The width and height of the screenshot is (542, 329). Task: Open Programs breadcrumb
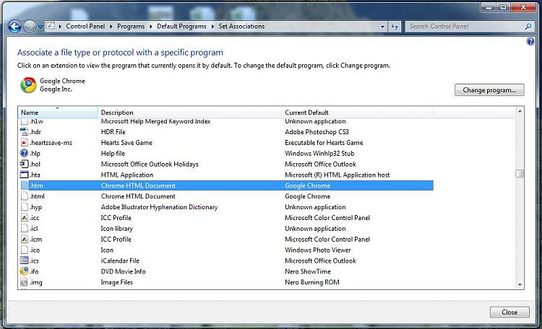(131, 26)
